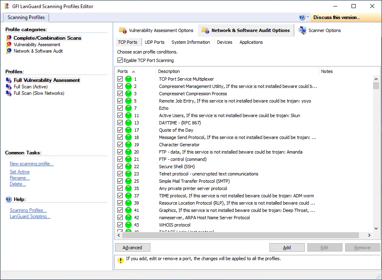Image resolution: width=382 pixels, height=280 pixels.
Task: Click the GFI LanGuard title bar icon
Action: point(5,6)
